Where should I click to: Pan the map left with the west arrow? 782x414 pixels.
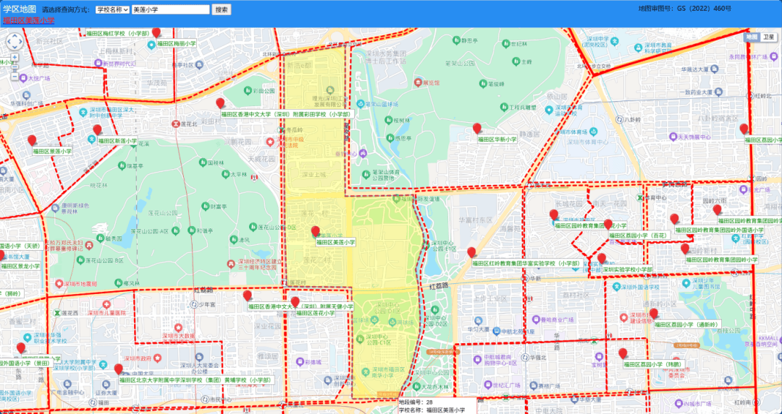click(9, 43)
